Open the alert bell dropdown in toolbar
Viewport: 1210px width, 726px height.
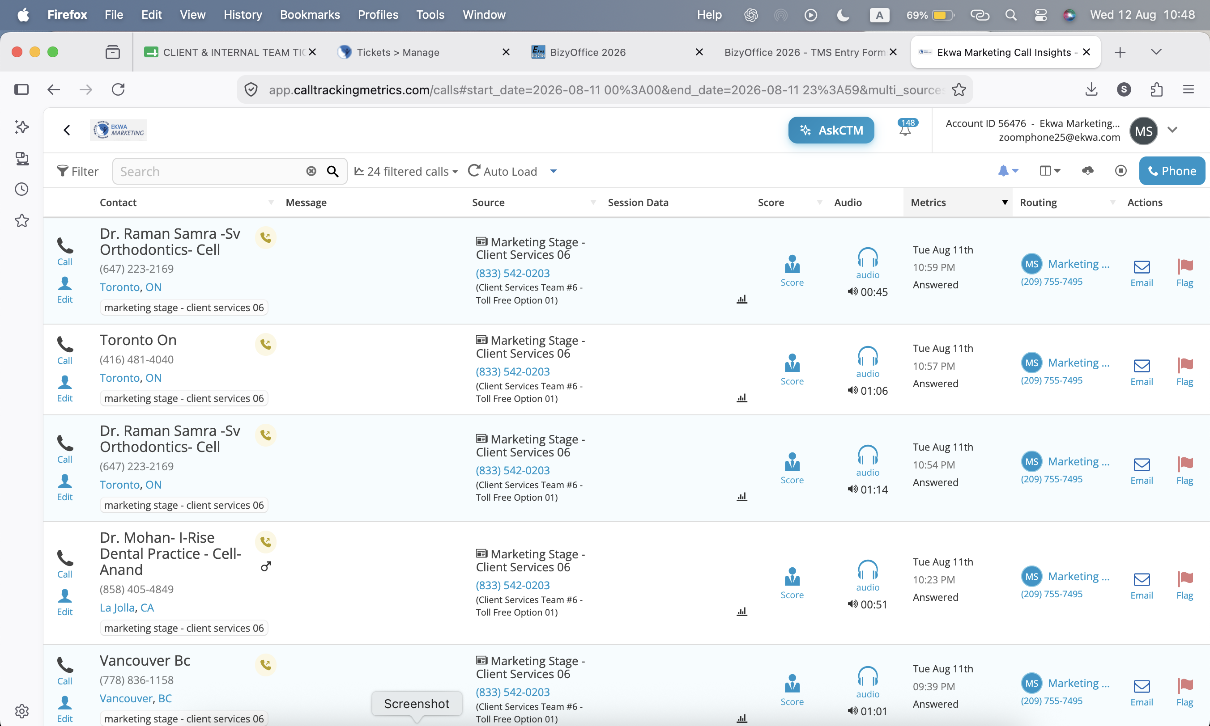coord(1008,171)
